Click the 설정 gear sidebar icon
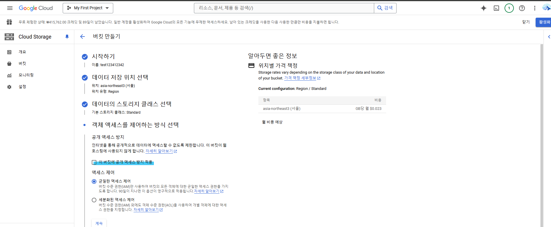Viewport: 551px width, 227px height. [x=9, y=87]
